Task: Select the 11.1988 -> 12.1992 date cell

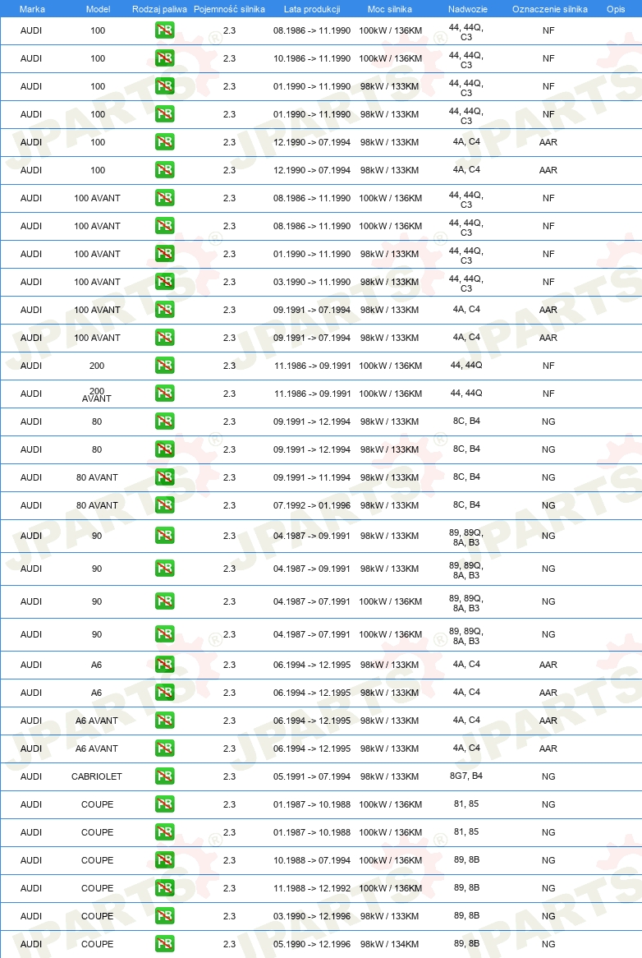Action: [x=312, y=888]
